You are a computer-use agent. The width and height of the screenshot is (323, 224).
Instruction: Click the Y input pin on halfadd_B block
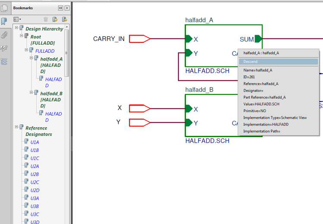[189, 123]
